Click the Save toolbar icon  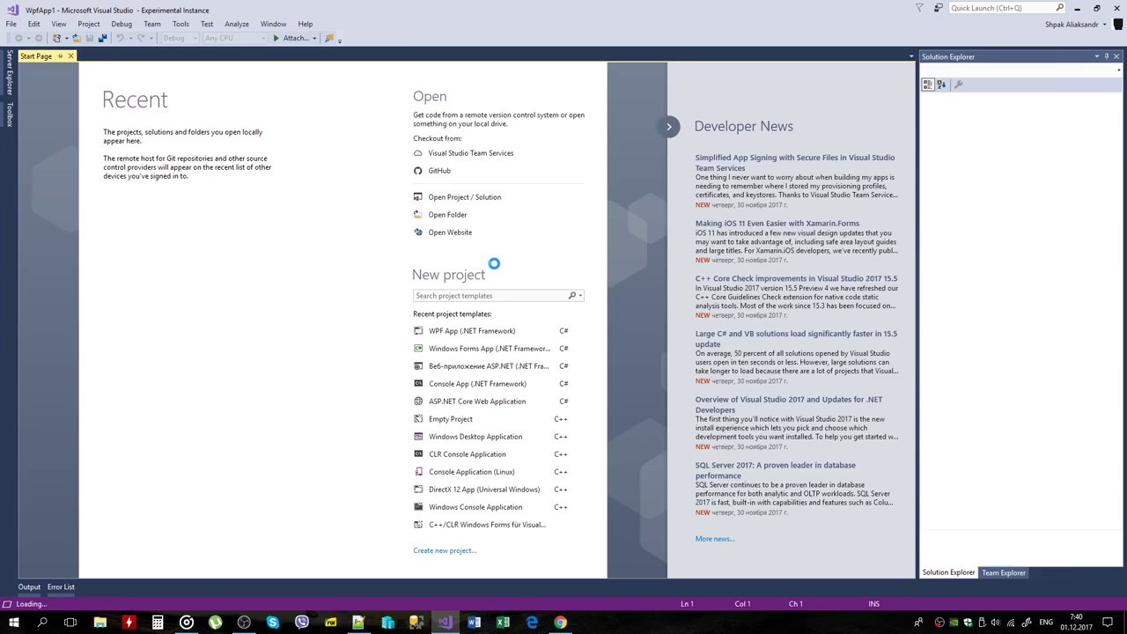point(89,38)
